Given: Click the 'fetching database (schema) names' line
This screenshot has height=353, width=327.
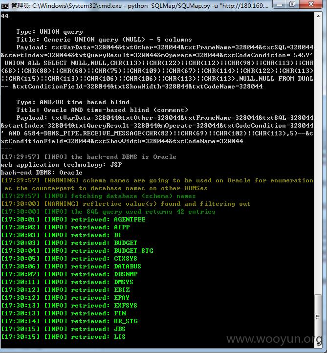Looking at the screenshot, I should 98,196.
